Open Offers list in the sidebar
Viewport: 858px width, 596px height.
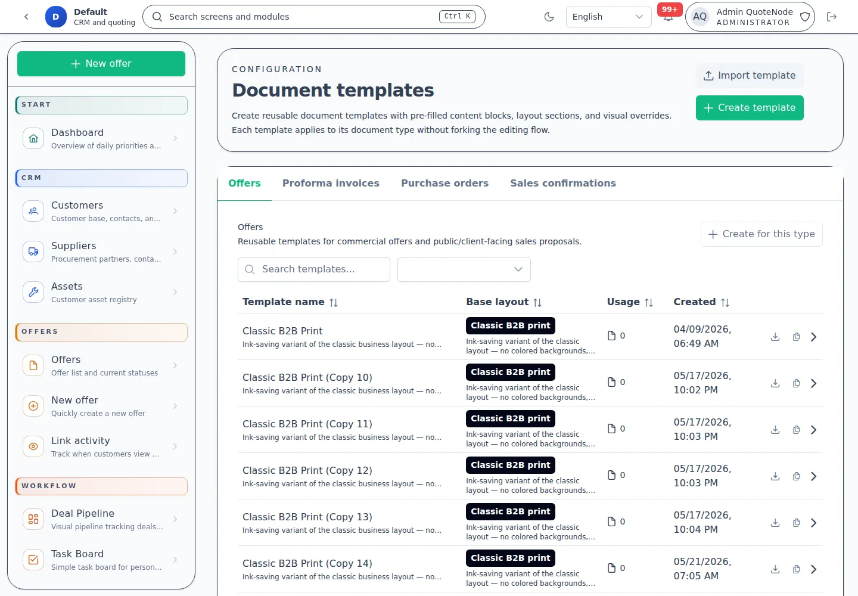coord(101,365)
